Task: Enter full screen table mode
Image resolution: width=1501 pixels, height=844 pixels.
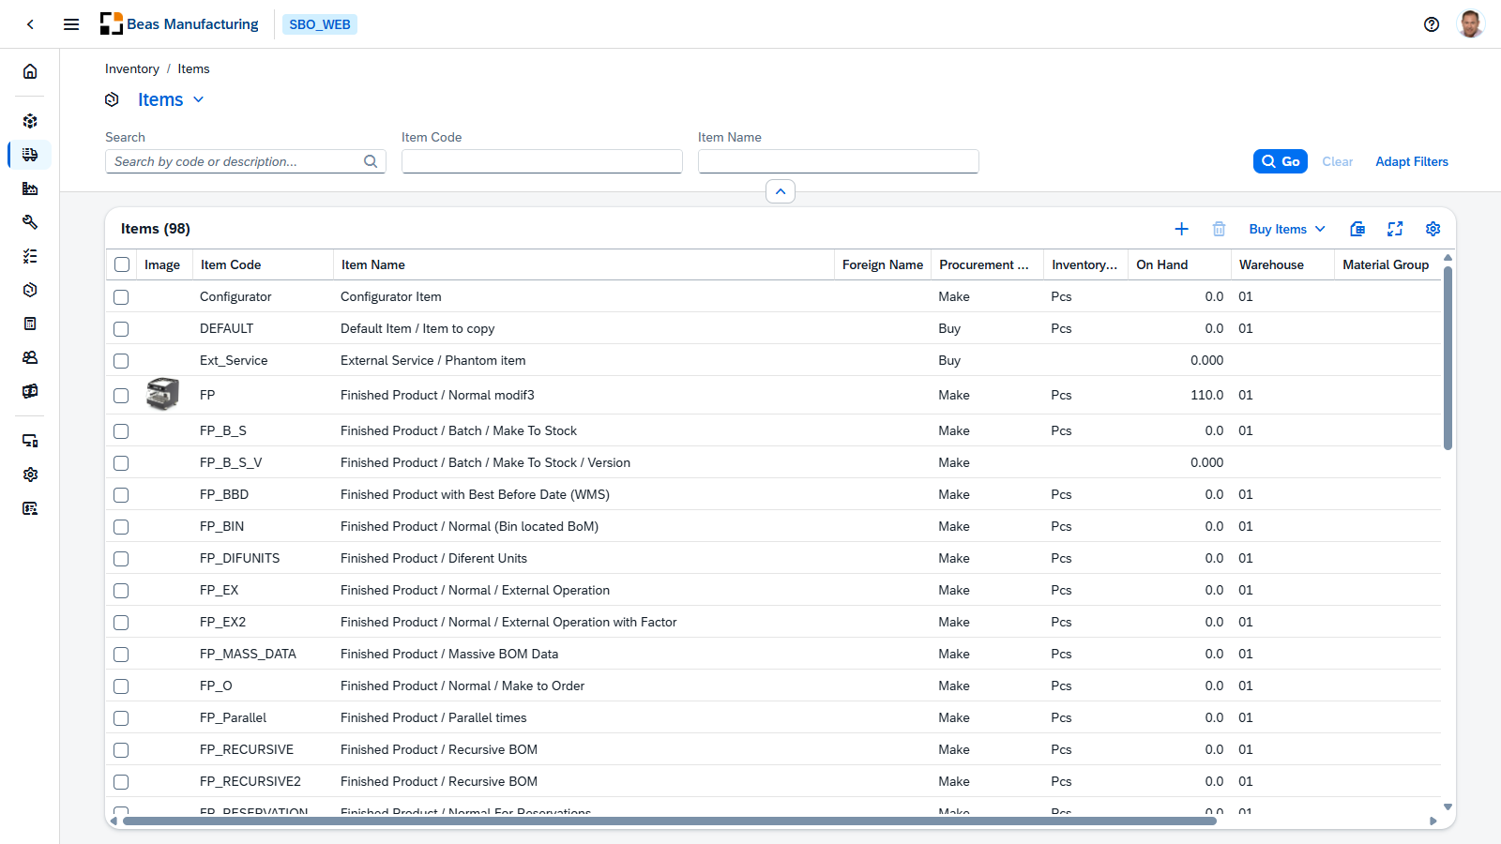Action: point(1395,229)
